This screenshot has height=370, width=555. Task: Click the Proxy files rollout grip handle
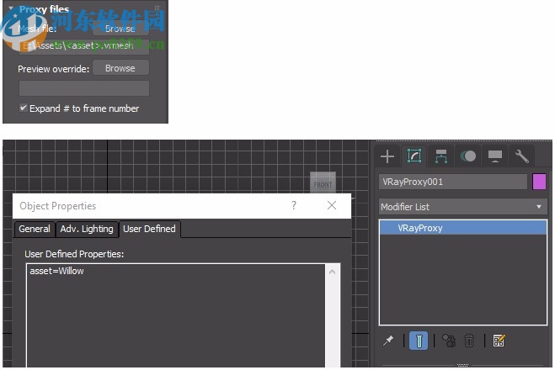tap(157, 8)
